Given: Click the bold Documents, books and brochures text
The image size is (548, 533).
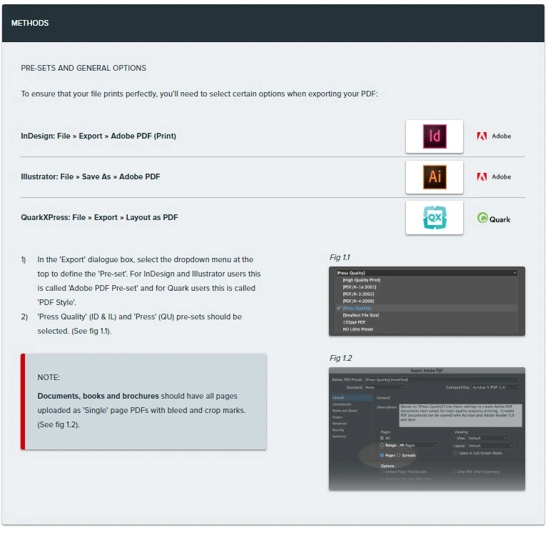Looking at the screenshot, I should click(98, 396).
